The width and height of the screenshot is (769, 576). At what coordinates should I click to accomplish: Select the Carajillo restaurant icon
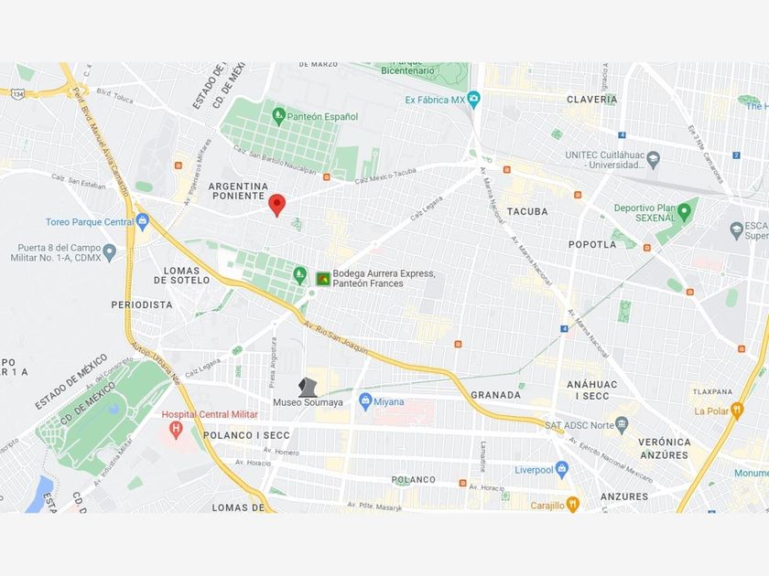pyautogui.click(x=572, y=504)
